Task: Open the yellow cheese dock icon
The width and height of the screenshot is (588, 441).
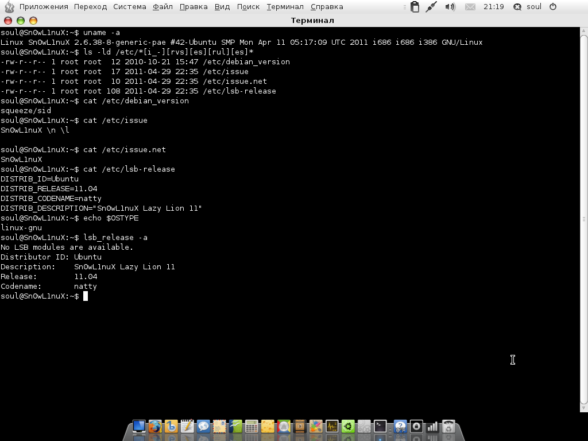Action: [x=268, y=427]
